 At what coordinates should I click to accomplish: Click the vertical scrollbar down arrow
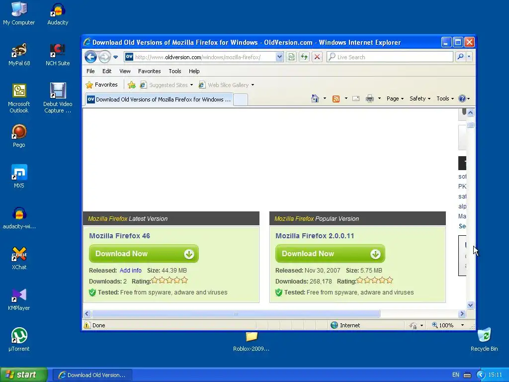[470, 305]
